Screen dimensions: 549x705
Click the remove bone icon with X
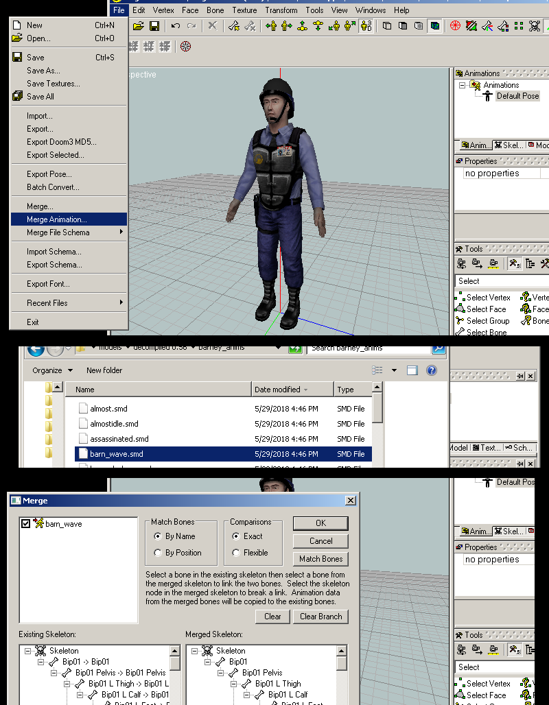point(250,26)
